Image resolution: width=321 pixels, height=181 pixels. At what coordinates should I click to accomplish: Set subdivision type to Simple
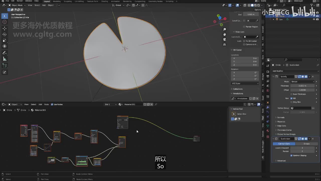(306, 144)
